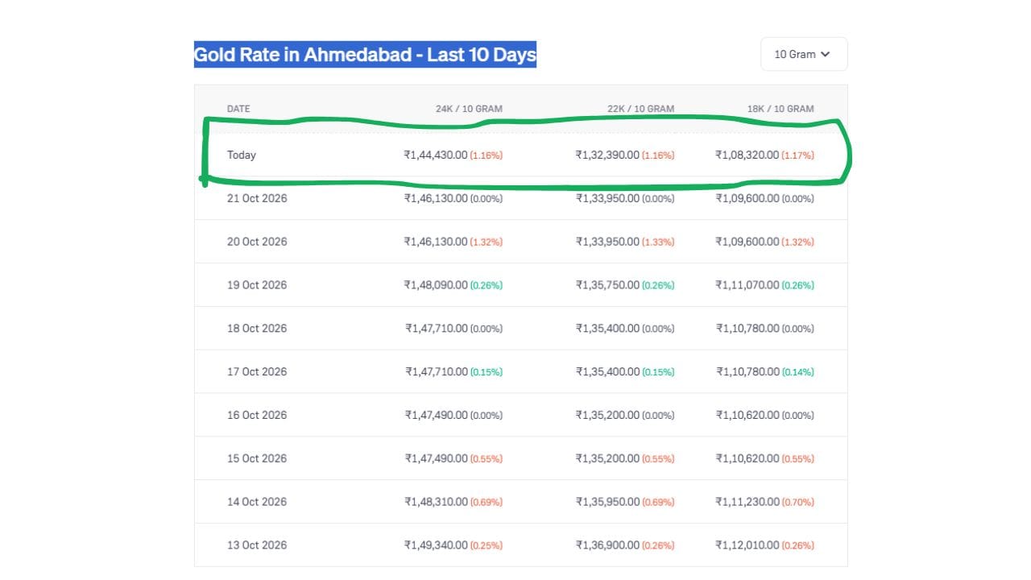Image resolution: width=1031 pixels, height=580 pixels.
Task: Click the 18K price for 15 Oct 2026
Action: (747, 458)
